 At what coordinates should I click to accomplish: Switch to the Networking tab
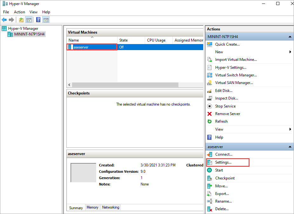(x=110, y=207)
